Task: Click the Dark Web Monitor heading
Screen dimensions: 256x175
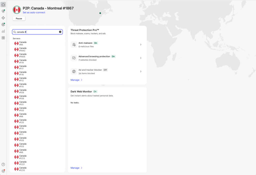Action: tap(81, 92)
